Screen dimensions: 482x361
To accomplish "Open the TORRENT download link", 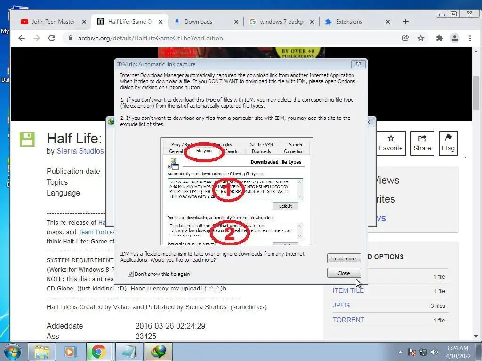I will click(x=348, y=320).
